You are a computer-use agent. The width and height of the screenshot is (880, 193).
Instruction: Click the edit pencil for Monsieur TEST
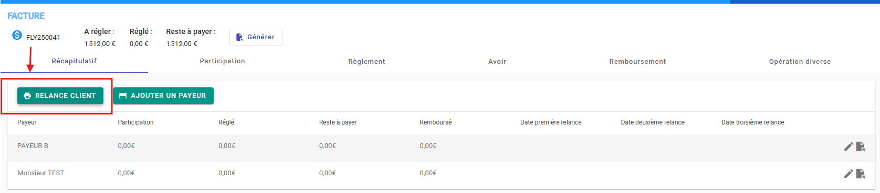[x=848, y=174]
